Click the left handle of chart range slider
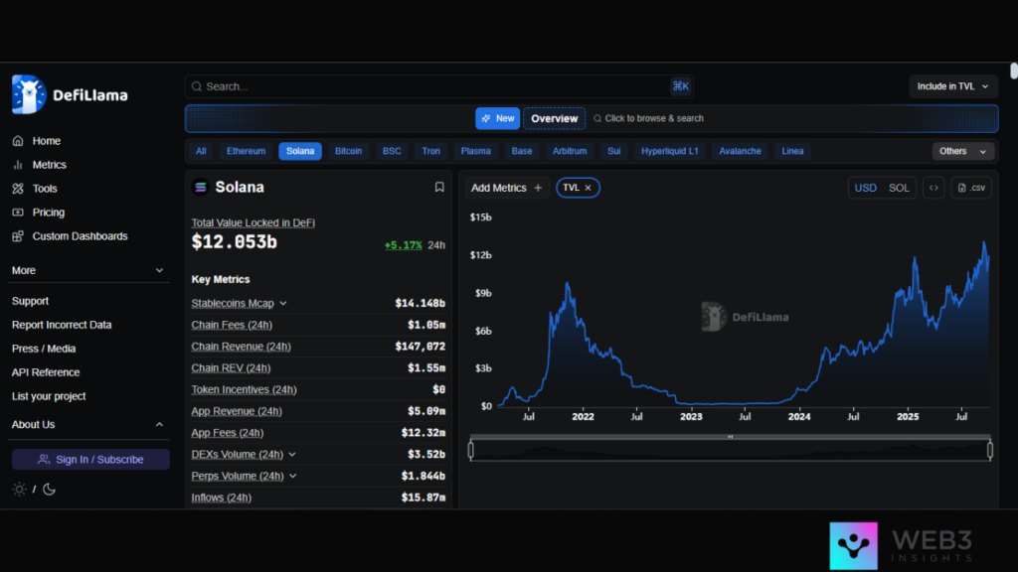The width and height of the screenshot is (1018, 572). pos(471,450)
